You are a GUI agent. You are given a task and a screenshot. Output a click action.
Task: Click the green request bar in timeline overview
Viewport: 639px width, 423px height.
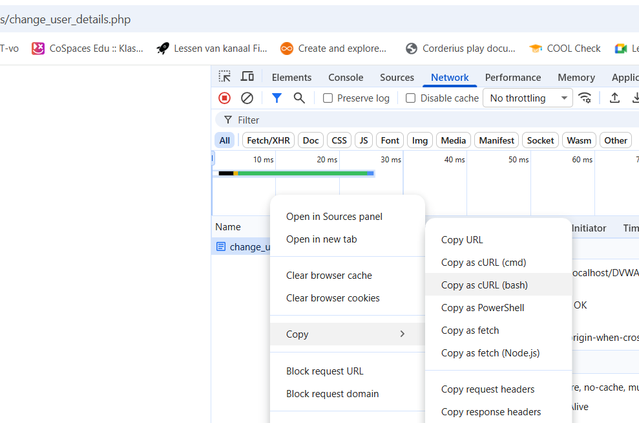tap(302, 173)
